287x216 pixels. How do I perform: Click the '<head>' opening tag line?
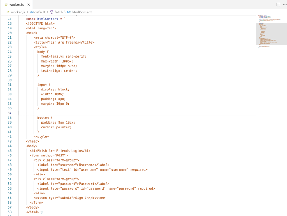coord(32,33)
